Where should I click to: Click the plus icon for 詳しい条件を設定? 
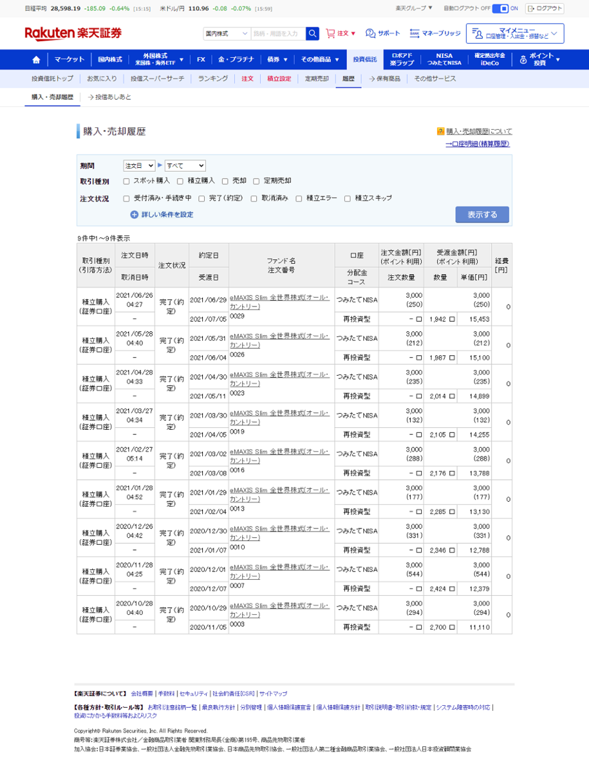pyautogui.click(x=134, y=215)
